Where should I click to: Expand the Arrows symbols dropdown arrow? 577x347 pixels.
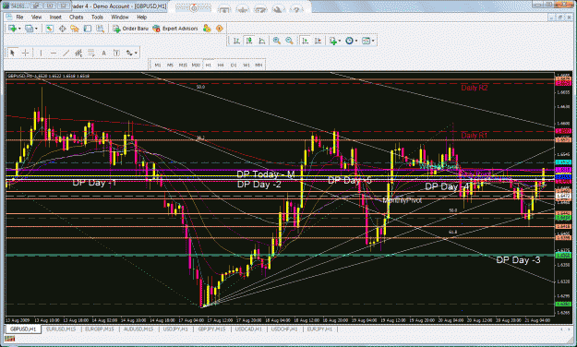(x=136, y=53)
